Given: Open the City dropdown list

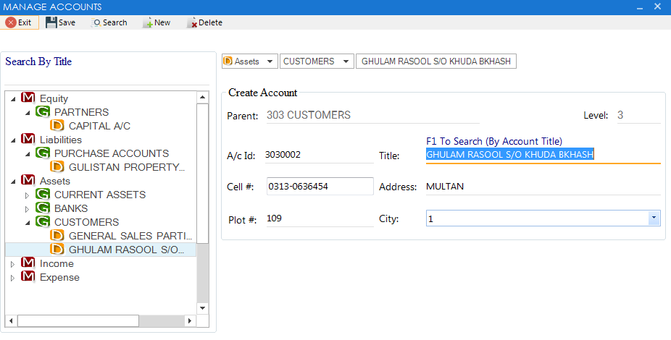Looking at the screenshot, I should click(x=654, y=218).
